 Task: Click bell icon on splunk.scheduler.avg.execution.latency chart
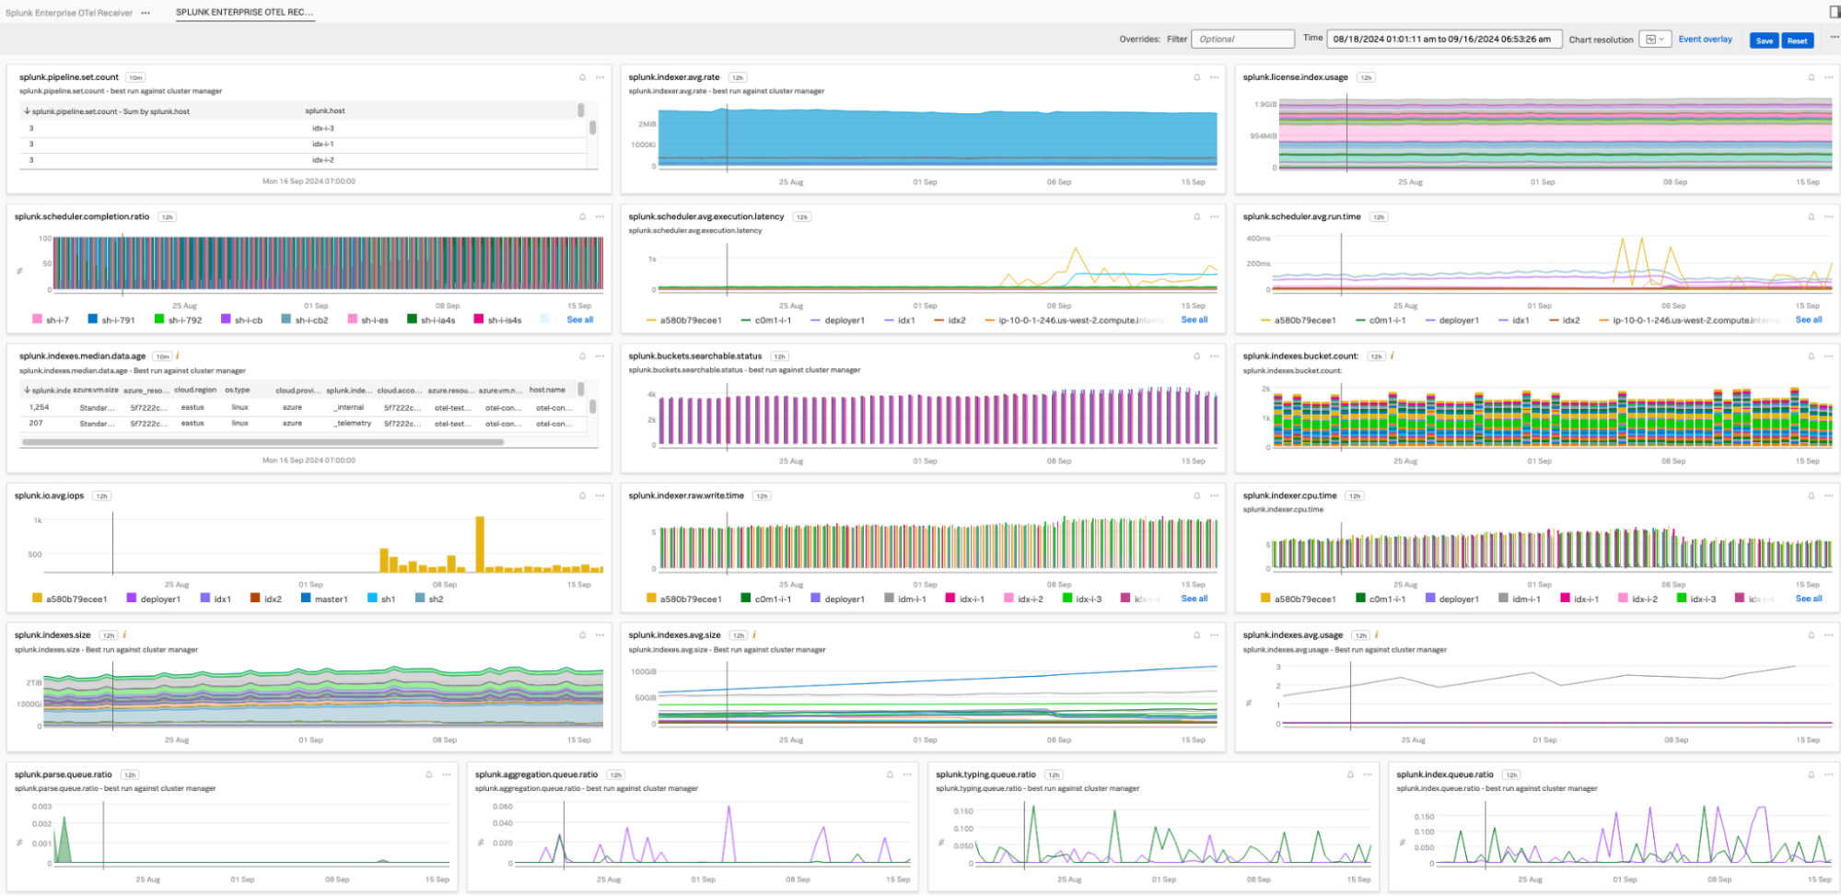(1196, 217)
